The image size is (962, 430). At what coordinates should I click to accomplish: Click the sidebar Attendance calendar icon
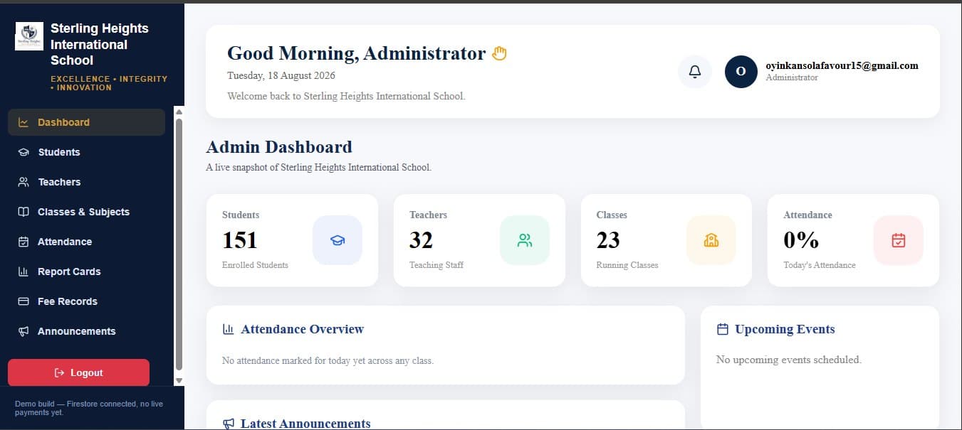[23, 242]
